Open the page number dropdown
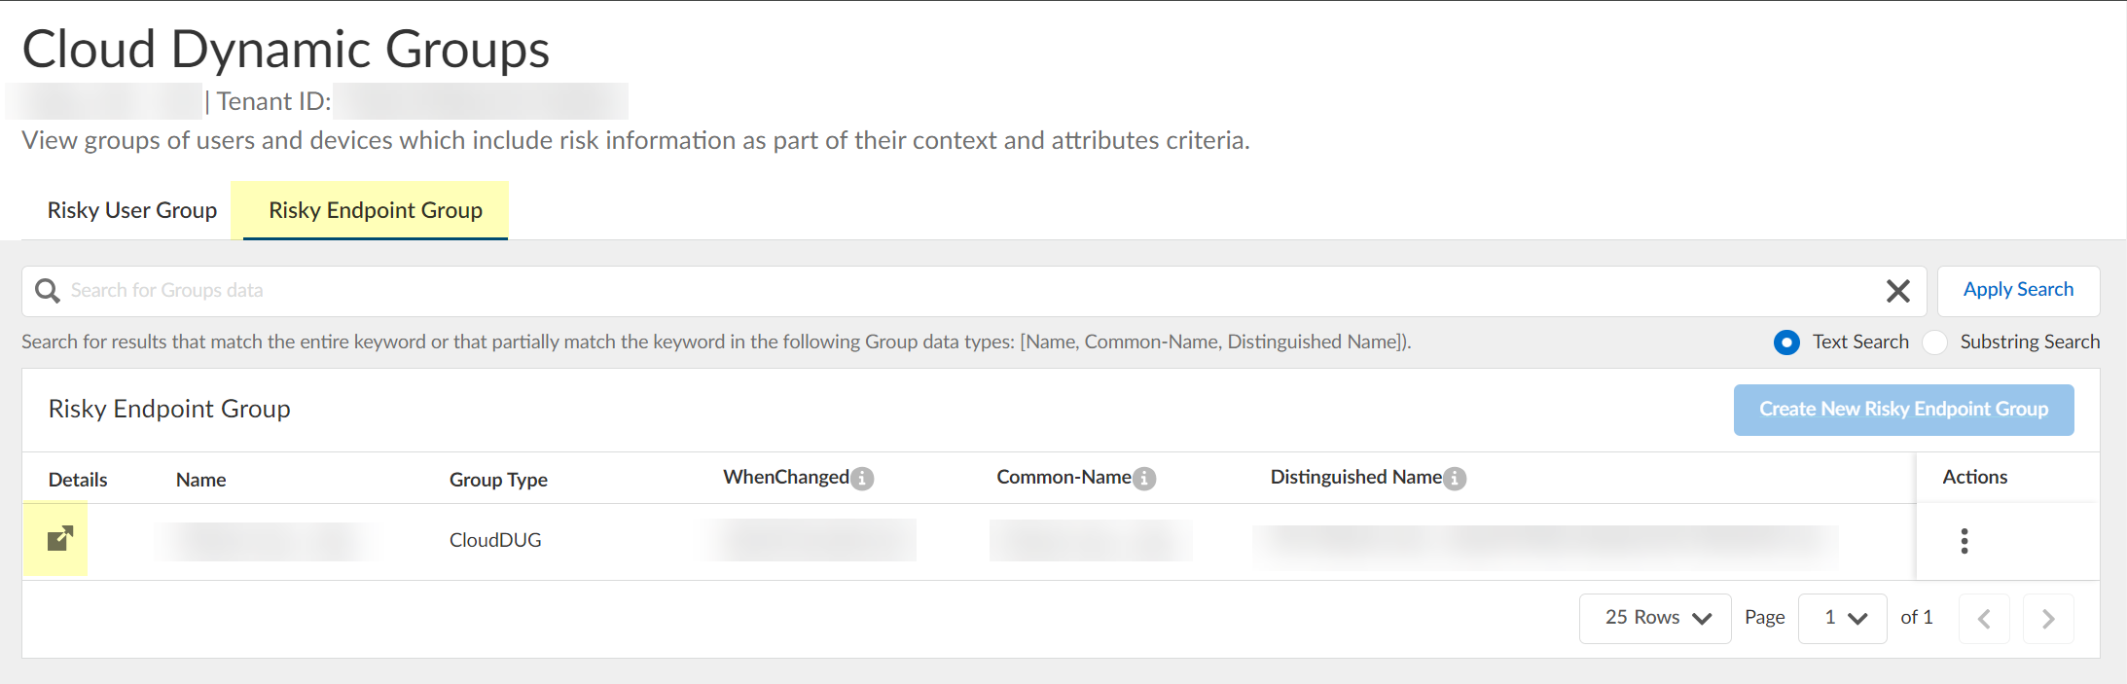The image size is (2127, 684). click(x=1843, y=618)
